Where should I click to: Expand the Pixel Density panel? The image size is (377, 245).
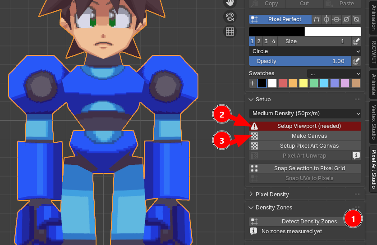coord(251,194)
